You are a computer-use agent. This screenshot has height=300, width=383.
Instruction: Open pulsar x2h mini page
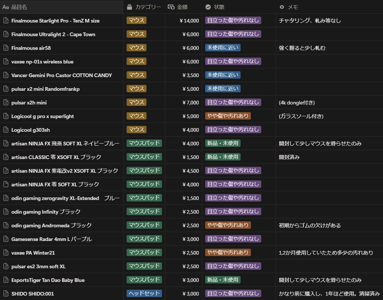coord(29,103)
